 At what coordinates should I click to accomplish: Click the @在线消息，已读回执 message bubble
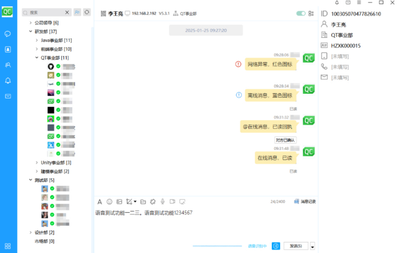click(268, 126)
